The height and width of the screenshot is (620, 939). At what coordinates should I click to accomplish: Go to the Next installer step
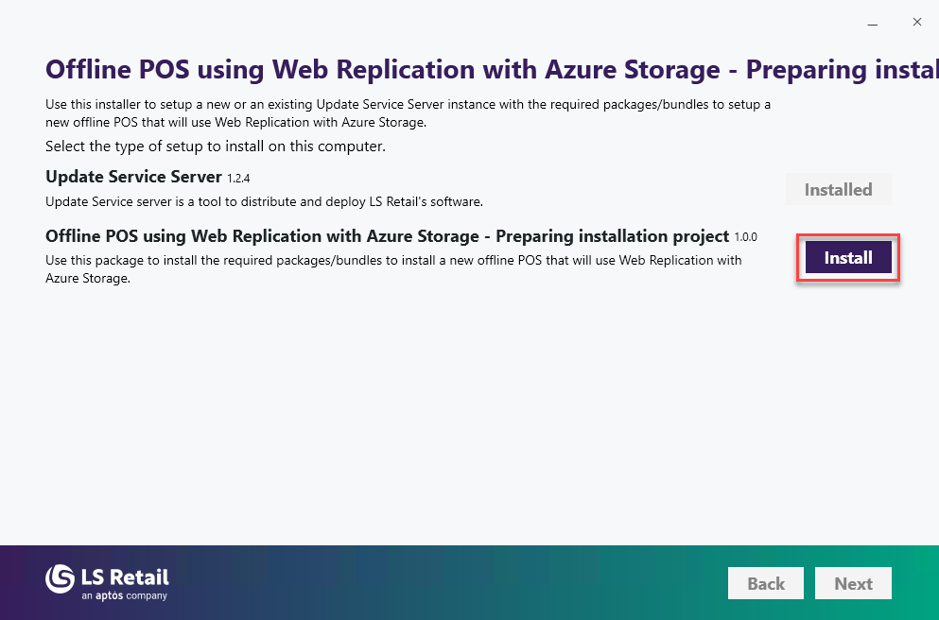pyautogui.click(x=853, y=583)
